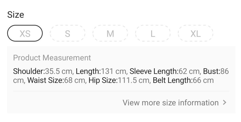241x122 pixels.
Task: Click the Length measurement label
Action: tap(88, 72)
